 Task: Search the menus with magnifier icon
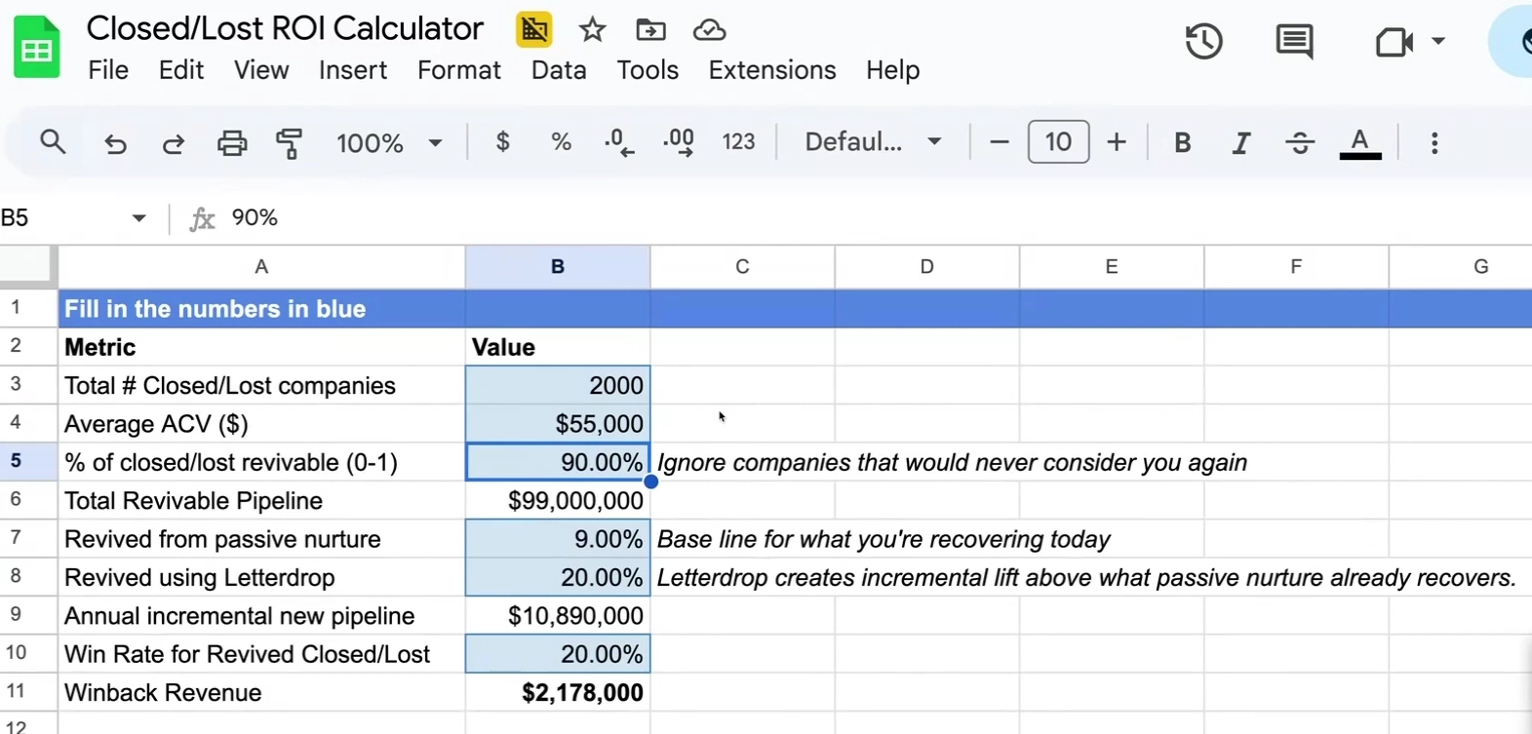[x=53, y=142]
